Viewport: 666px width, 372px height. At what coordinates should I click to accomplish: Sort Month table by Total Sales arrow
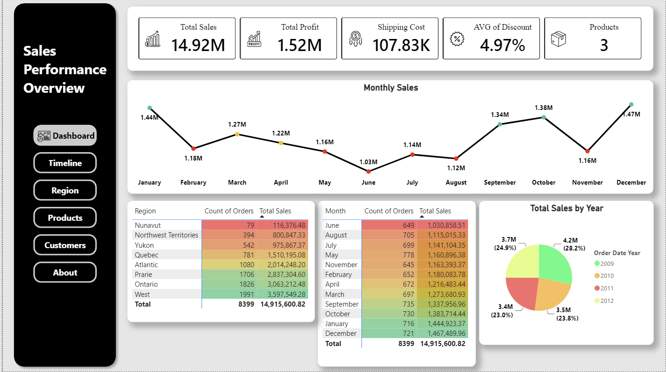coord(422,217)
